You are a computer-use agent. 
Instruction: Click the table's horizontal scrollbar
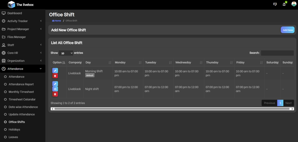point(172,109)
